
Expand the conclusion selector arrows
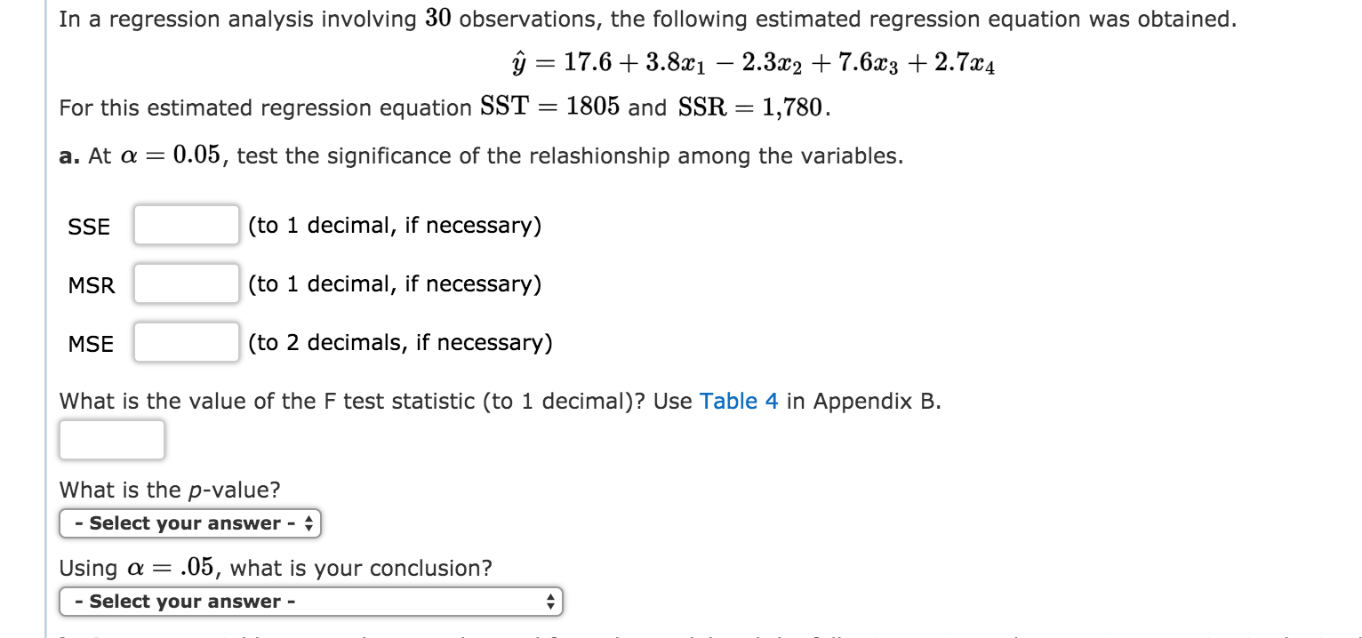pyautogui.click(x=551, y=601)
